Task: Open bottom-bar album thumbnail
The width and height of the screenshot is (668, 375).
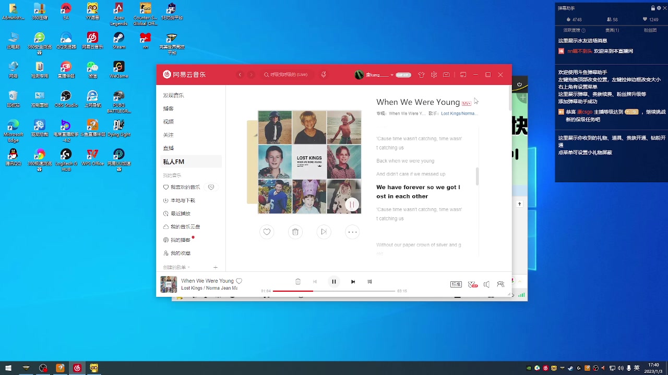Action: click(x=169, y=284)
